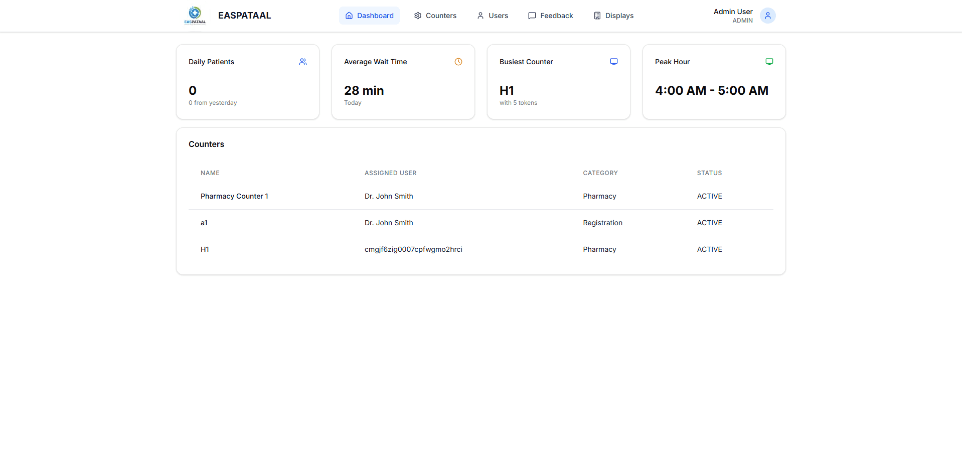
Task: Click the Displays device icon
Action: click(x=597, y=16)
